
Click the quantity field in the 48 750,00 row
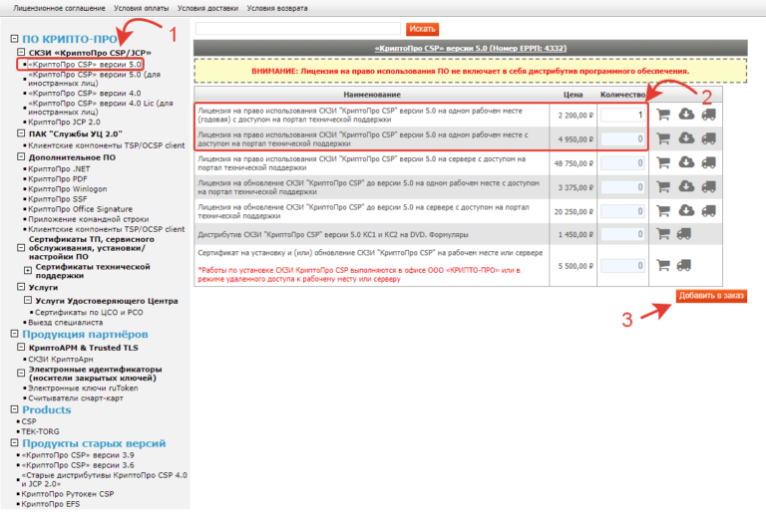[622, 163]
